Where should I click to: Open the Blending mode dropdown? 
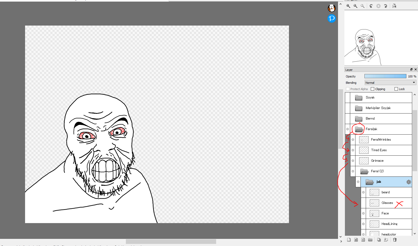tap(390, 83)
